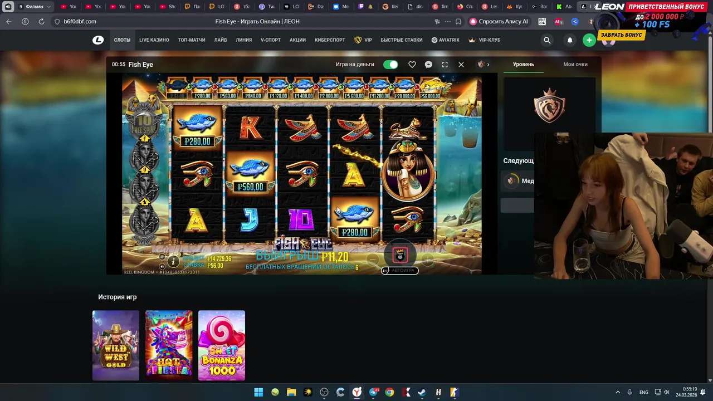
Task: Open the VIP-клуб menu item
Action: pos(485,40)
